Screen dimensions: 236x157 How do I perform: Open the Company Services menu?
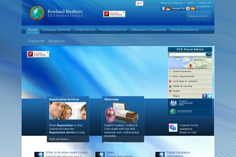(x=56, y=29)
